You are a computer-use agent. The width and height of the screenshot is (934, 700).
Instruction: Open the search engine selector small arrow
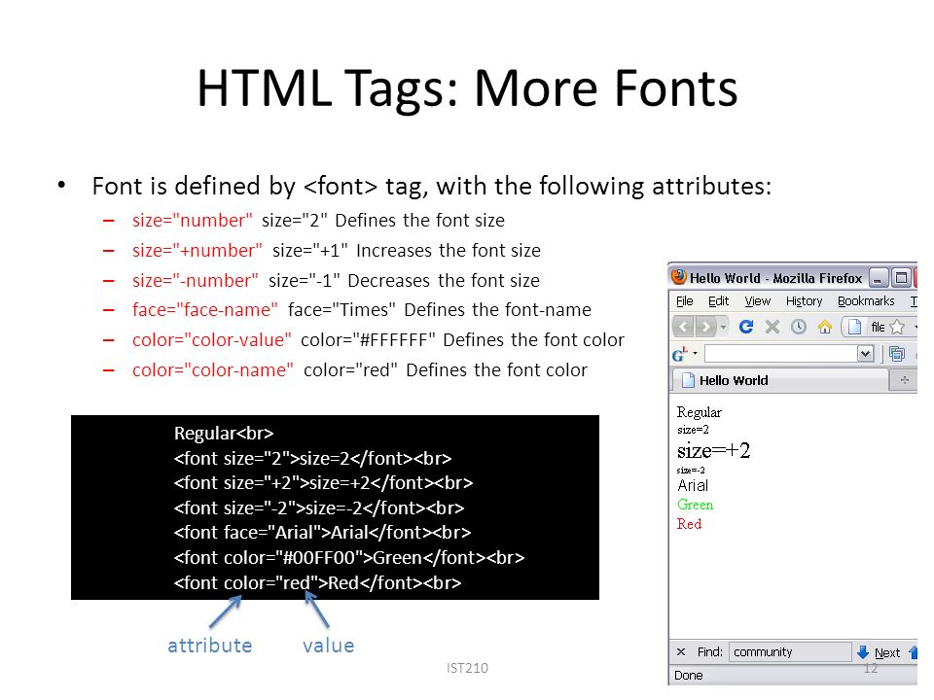point(695,354)
